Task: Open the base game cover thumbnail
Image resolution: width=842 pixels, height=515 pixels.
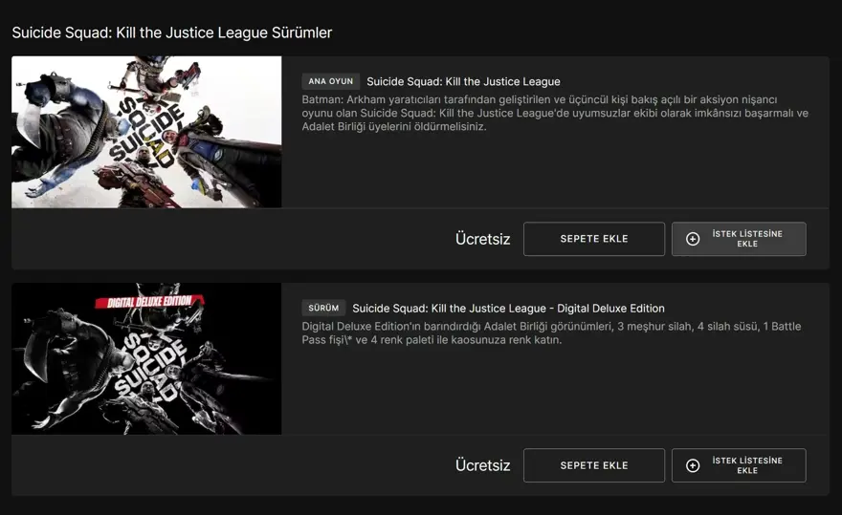Action: (146, 132)
